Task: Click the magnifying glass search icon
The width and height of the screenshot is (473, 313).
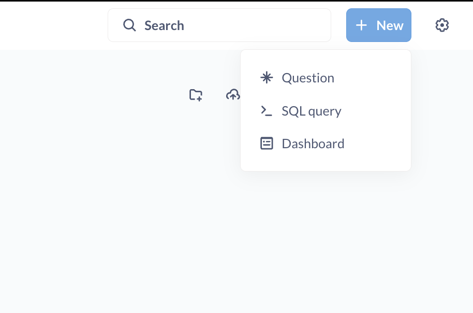Action: tap(129, 25)
